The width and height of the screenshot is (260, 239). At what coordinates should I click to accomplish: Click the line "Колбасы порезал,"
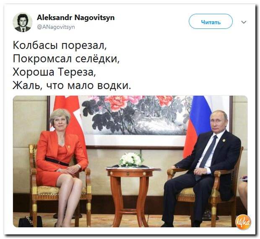tap(60, 45)
